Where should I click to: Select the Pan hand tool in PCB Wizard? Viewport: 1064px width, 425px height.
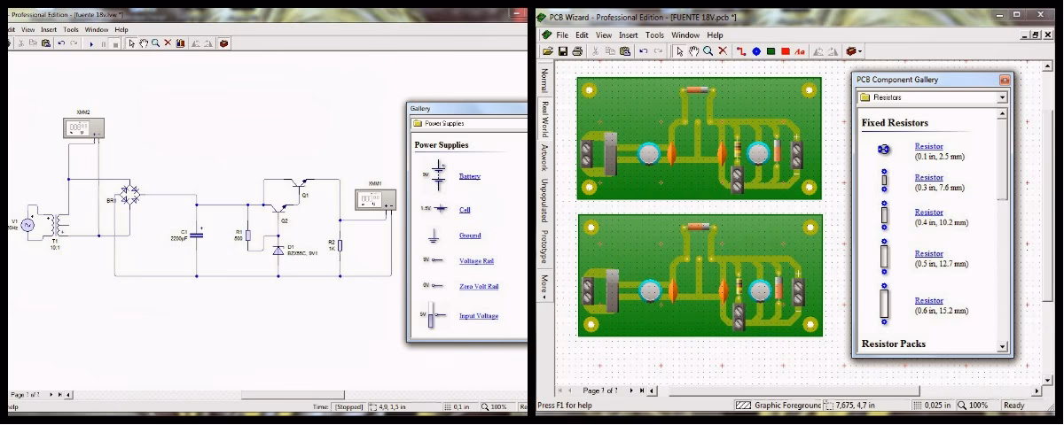coord(693,51)
